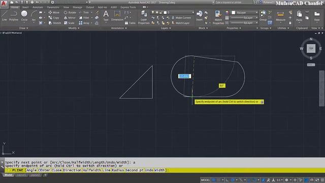Click the Stretch tool
This screenshot has height=183, width=325.
point(55,23)
